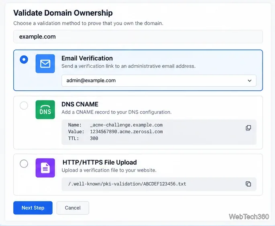Select the HTTP/HTTPS File Upload radio button
The height and width of the screenshot is (226, 275).
[24, 164]
